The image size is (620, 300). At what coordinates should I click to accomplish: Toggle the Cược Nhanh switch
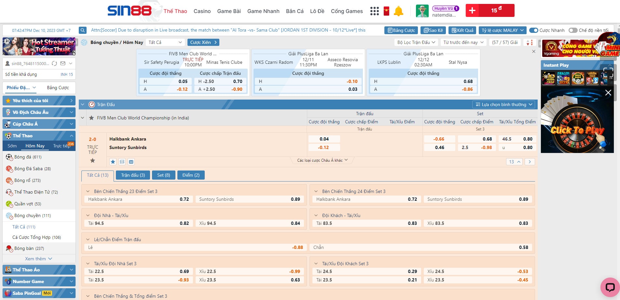click(x=534, y=30)
